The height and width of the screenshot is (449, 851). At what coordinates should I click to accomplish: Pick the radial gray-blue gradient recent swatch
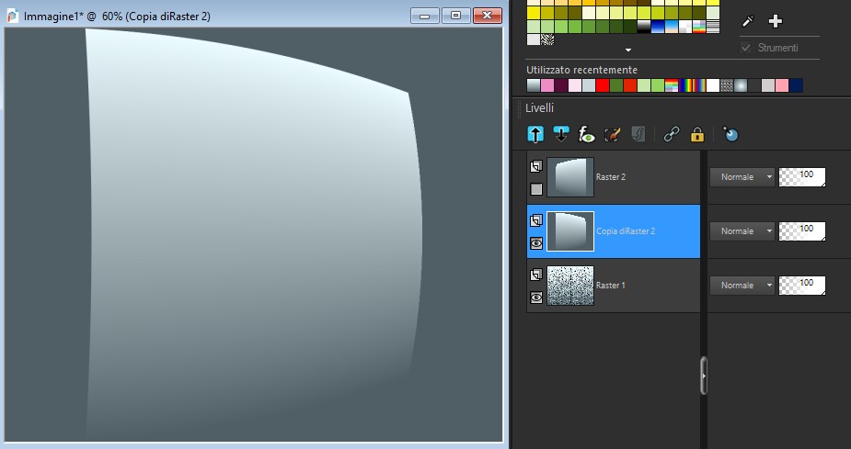(x=741, y=85)
